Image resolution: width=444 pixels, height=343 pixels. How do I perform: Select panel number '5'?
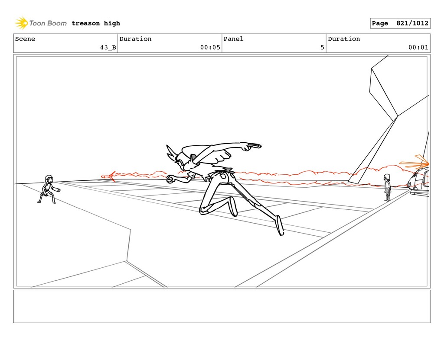(x=322, y=48)
